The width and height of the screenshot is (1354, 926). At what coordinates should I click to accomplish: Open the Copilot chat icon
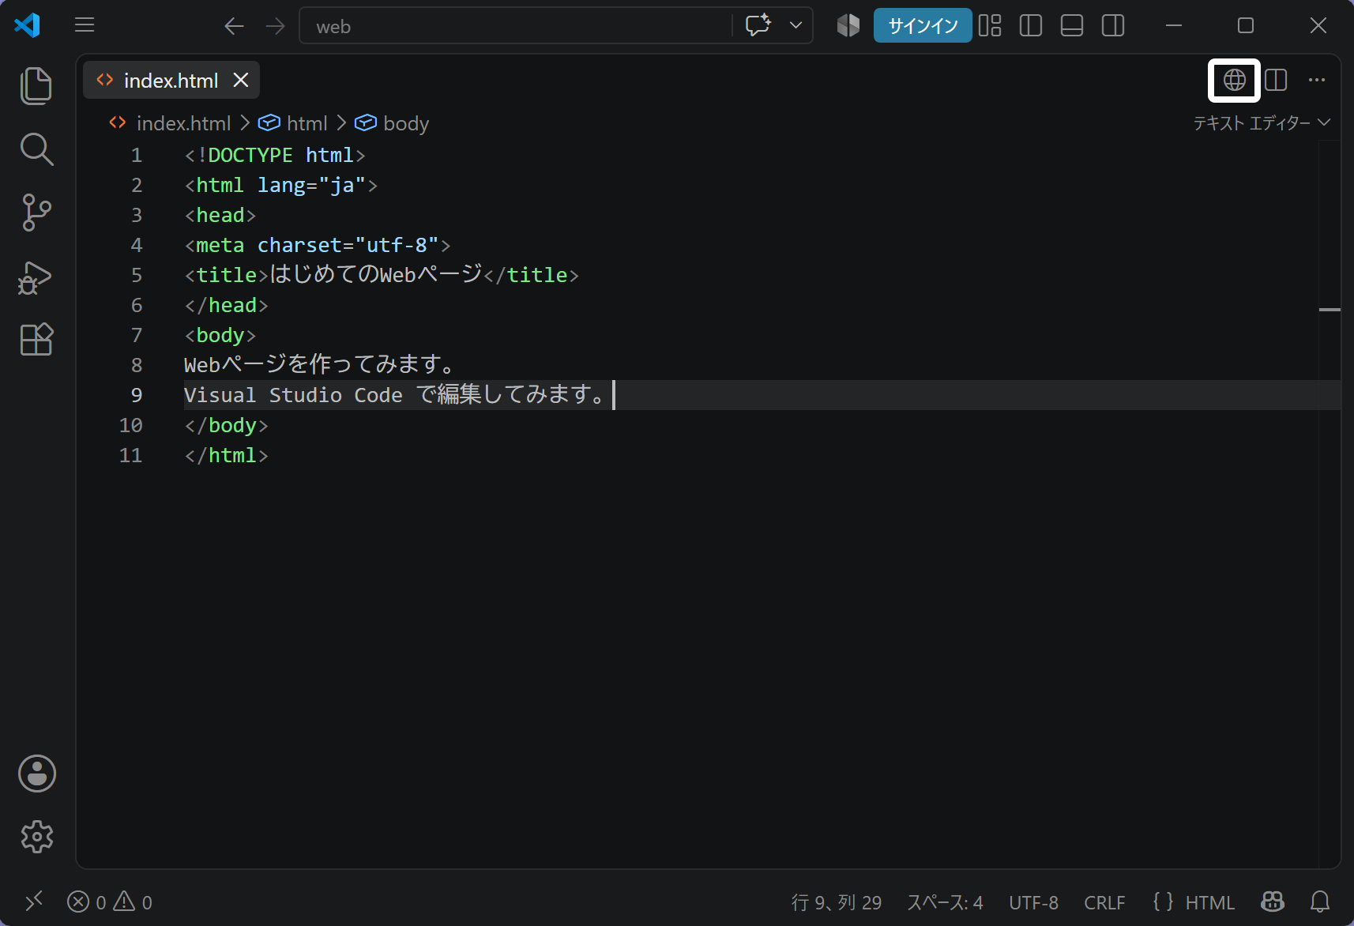pos(758,25)
